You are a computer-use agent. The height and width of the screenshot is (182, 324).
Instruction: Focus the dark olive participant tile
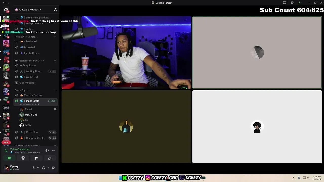click(126, 127)
